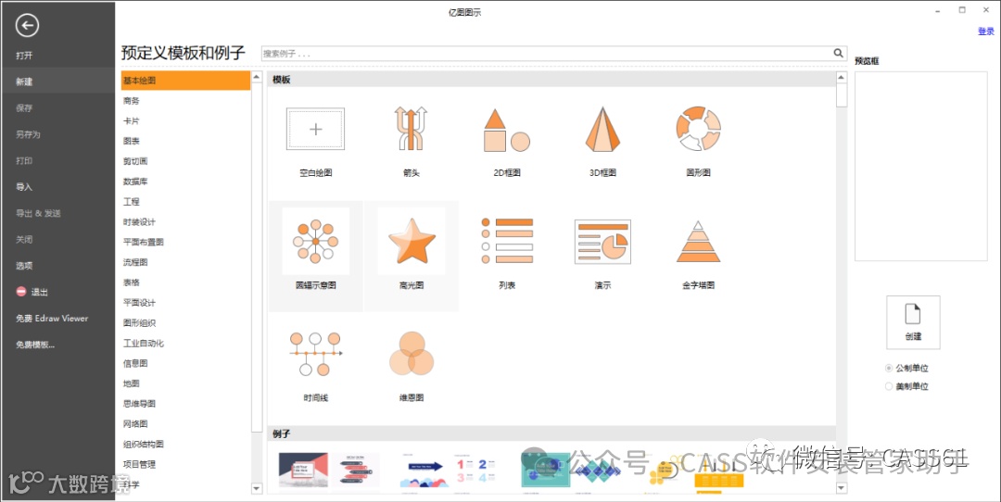Click the 登录 login link
The width and height of the screenshot is (1001, 502).
tap(985, 31)
